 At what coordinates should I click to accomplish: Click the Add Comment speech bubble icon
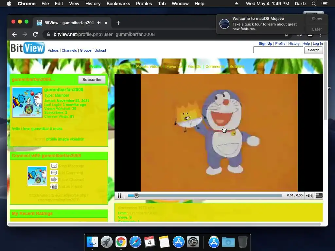pos(54,173)
